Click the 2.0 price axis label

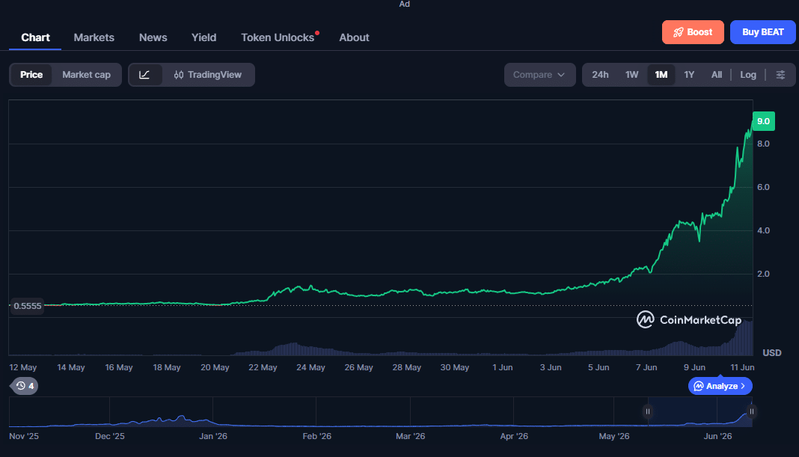coord(763,274)
